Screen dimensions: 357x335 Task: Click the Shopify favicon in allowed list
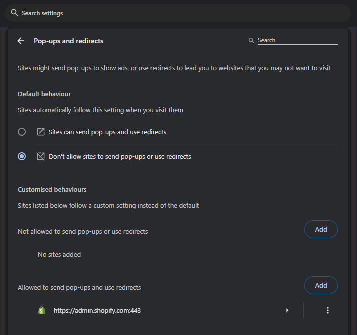[x=42, y=310]
